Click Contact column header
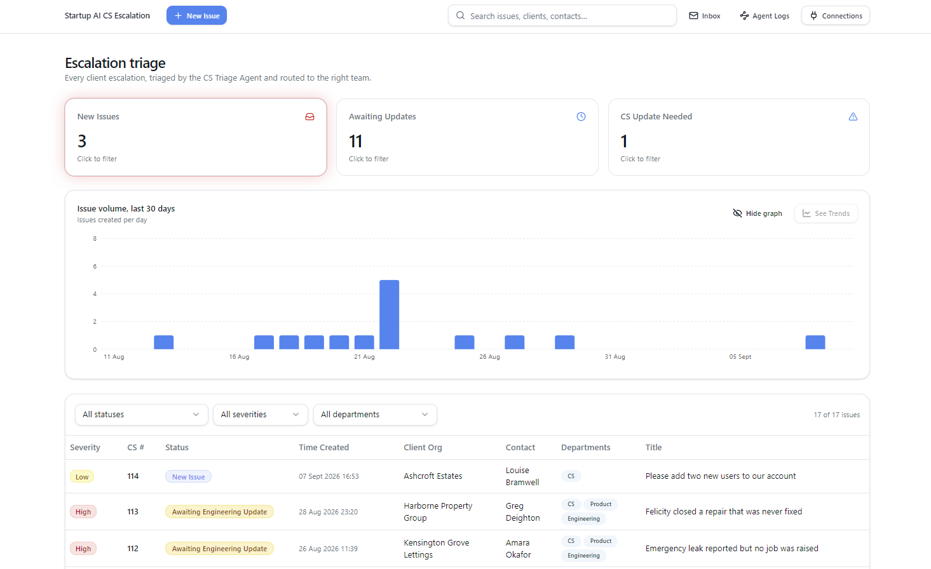Screen dimensions: 931x569 tap(520, 448)
